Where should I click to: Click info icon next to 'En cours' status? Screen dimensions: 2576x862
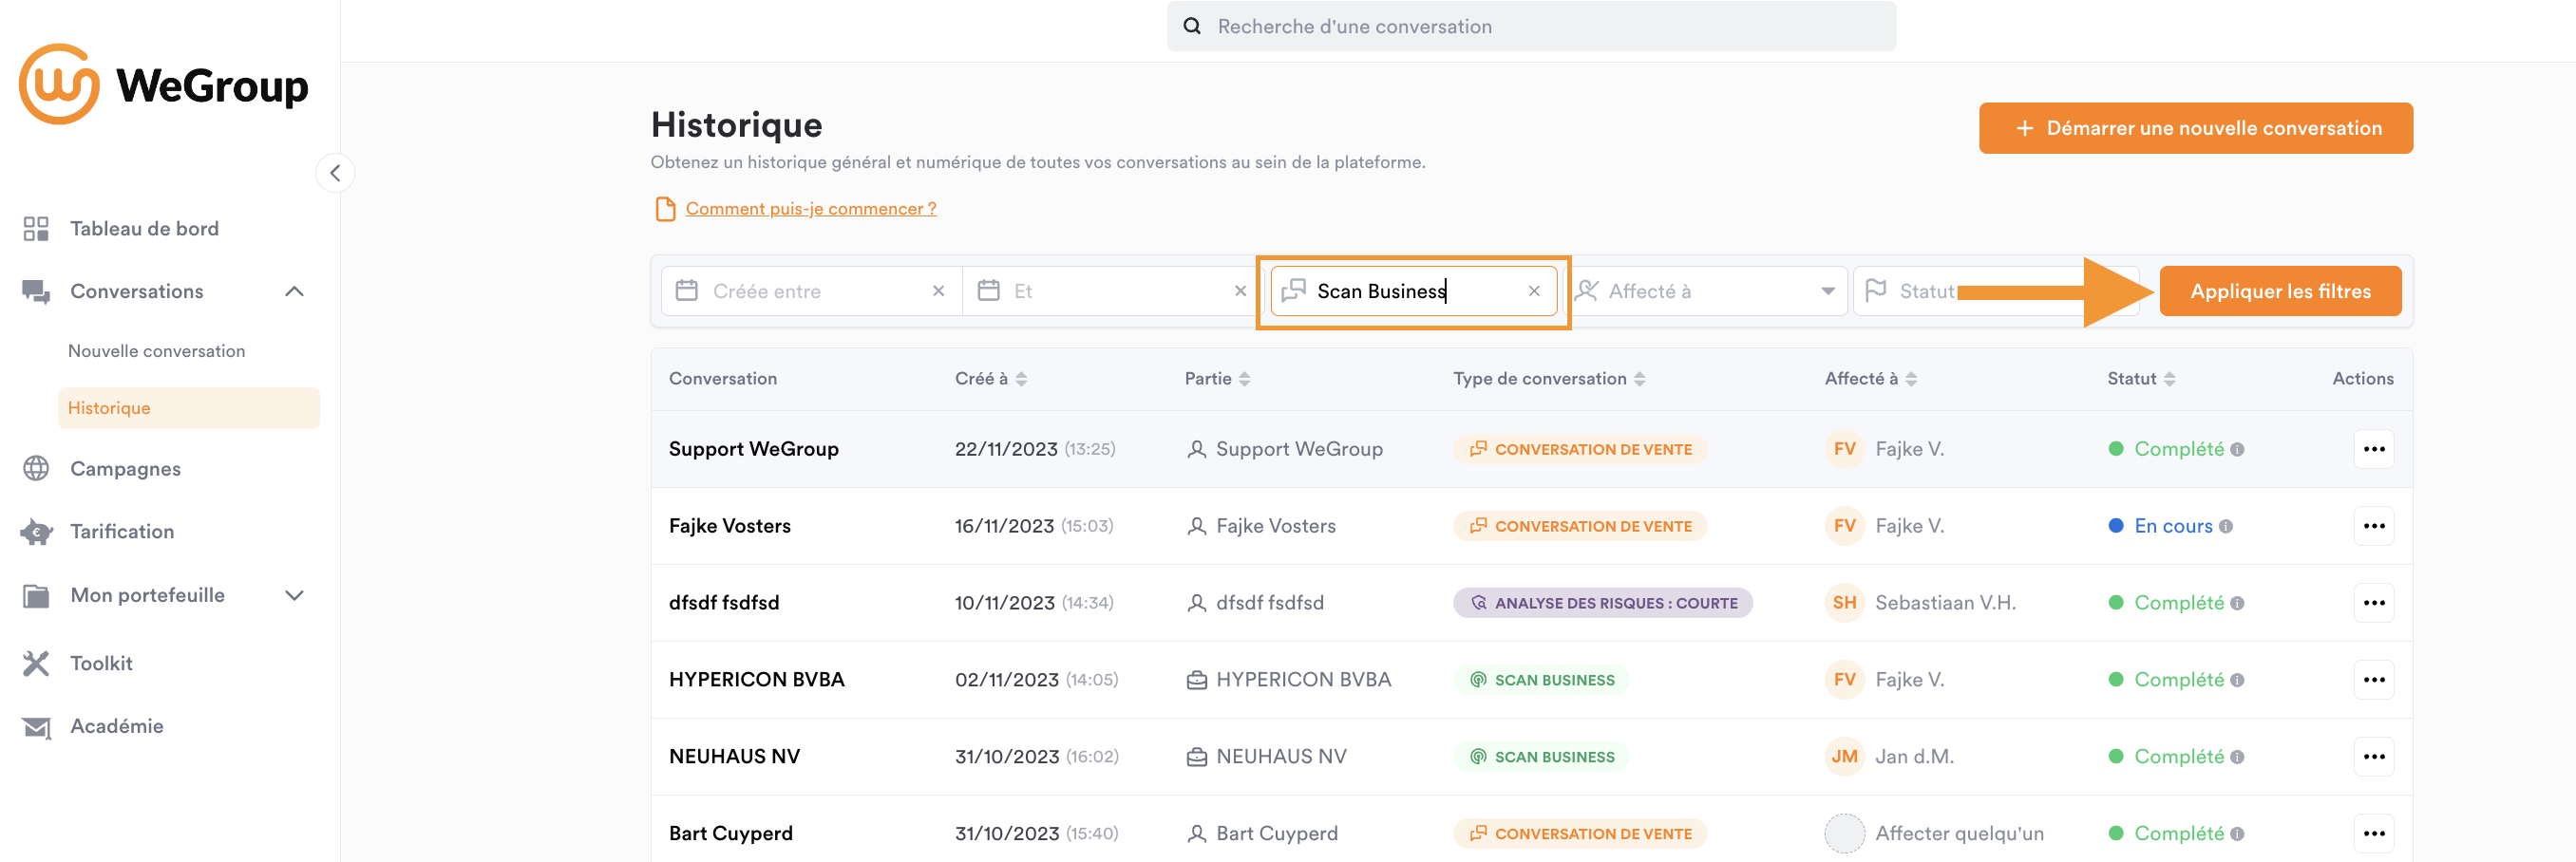tap(2225, 526)
